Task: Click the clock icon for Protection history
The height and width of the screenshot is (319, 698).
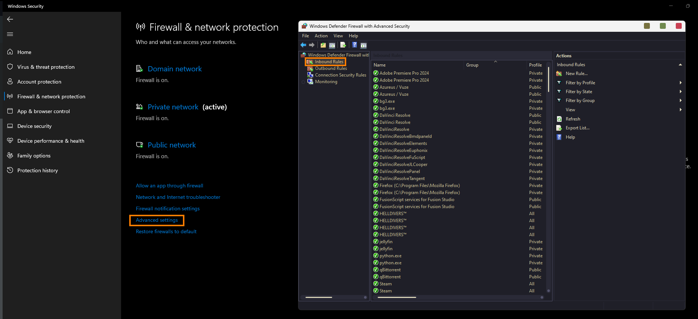Action: coord(10,170)
